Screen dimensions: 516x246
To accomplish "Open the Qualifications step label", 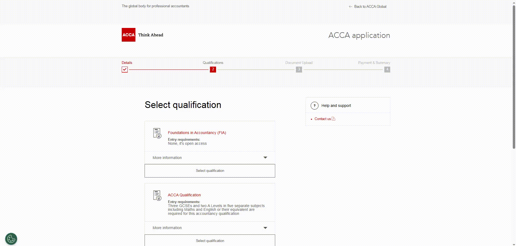I will 213,63.
